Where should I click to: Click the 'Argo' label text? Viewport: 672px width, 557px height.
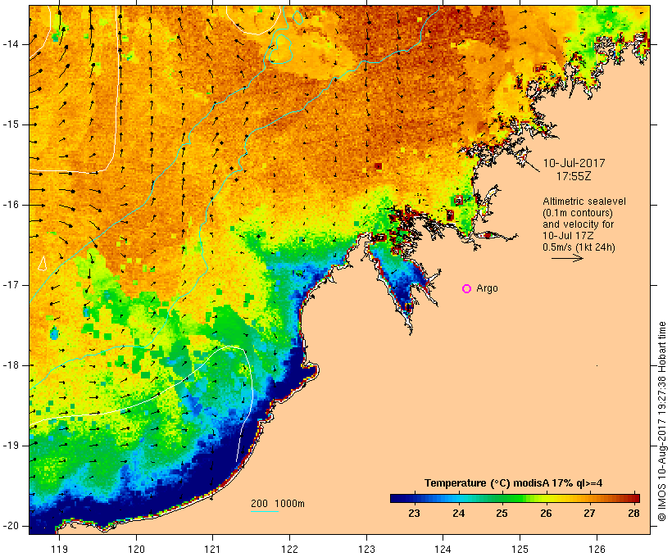click(487, 289)
